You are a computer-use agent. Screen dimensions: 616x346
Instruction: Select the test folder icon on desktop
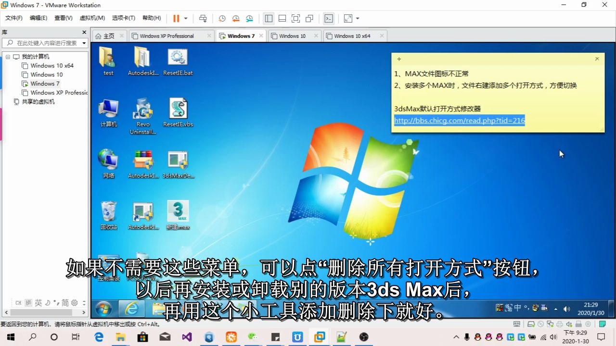(108, 61)
